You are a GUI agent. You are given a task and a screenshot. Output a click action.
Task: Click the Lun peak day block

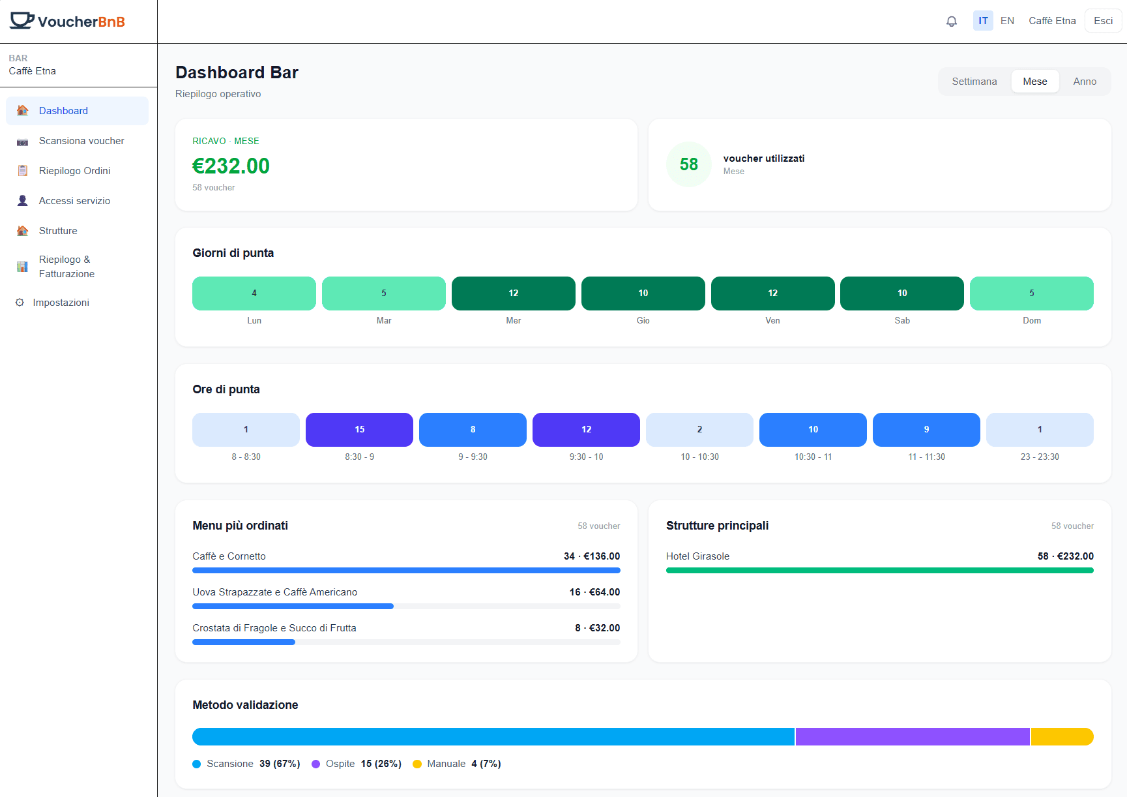[254, 293]
